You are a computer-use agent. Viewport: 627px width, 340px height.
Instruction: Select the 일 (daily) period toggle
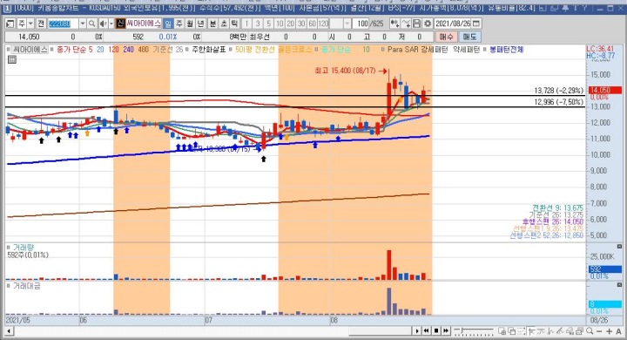(x=168, y=24)
